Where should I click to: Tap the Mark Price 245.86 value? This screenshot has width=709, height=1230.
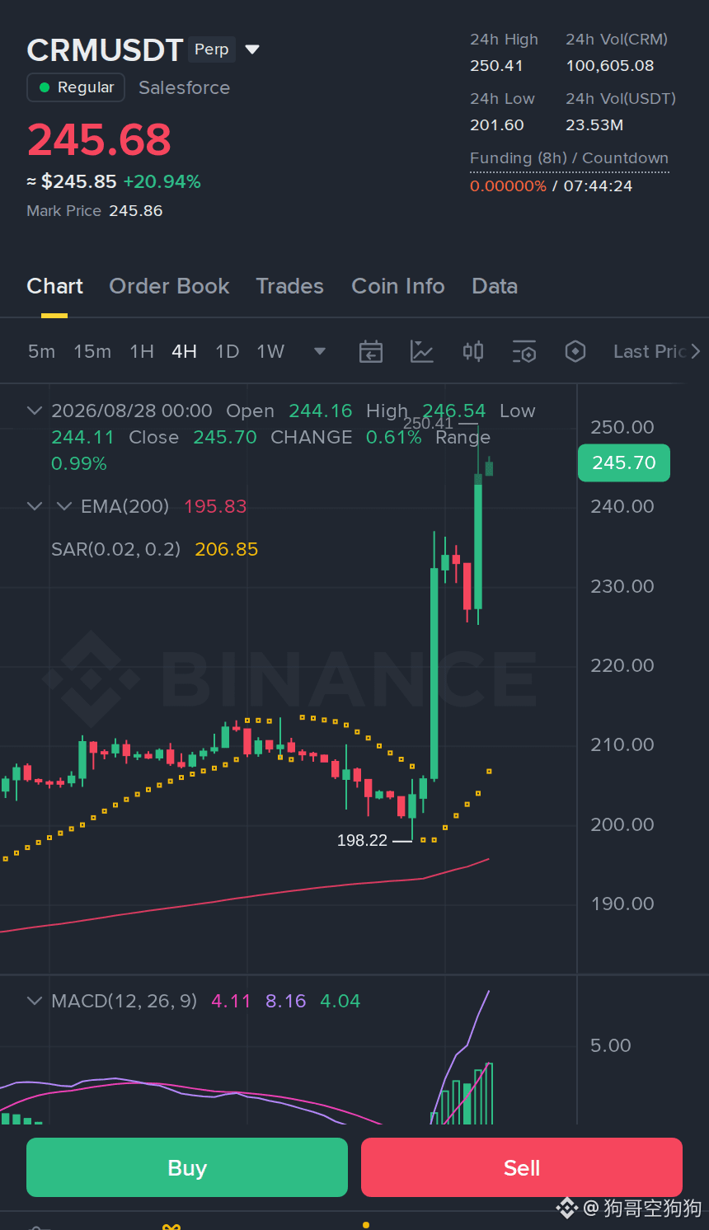pos(135,211)
